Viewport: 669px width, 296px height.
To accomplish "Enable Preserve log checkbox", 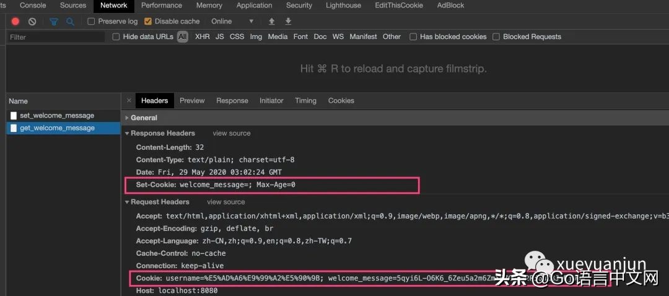I will pyautogui.click(x=91, y=21).
